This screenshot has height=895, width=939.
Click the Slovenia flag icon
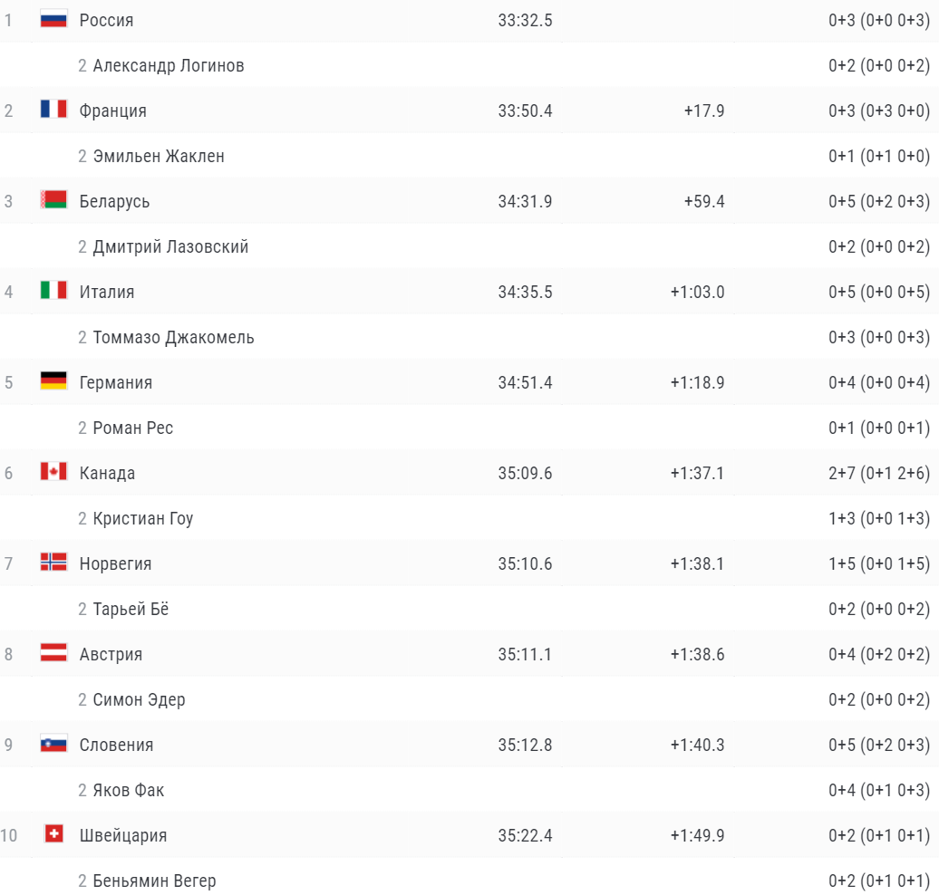tap(53, 744)
